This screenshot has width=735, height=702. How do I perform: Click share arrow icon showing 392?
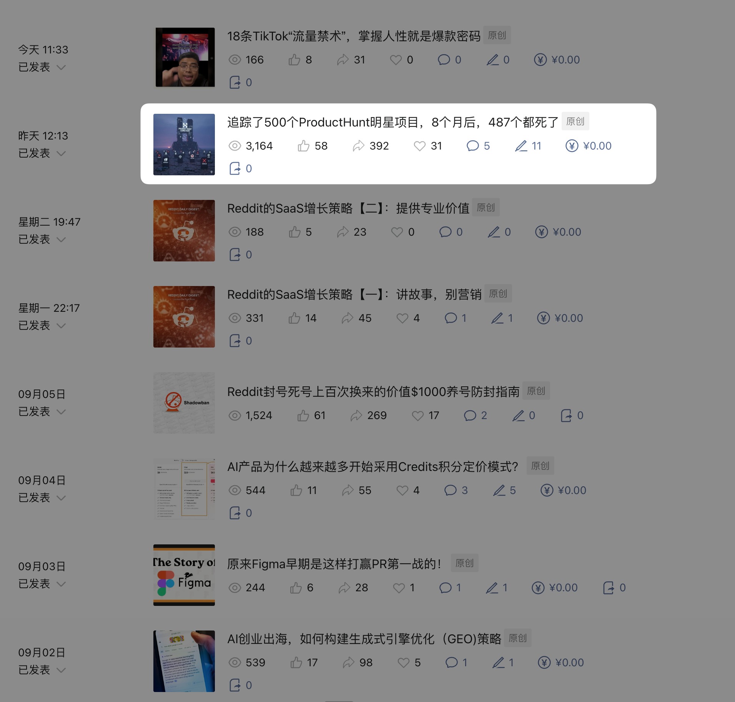click(358, 146)
